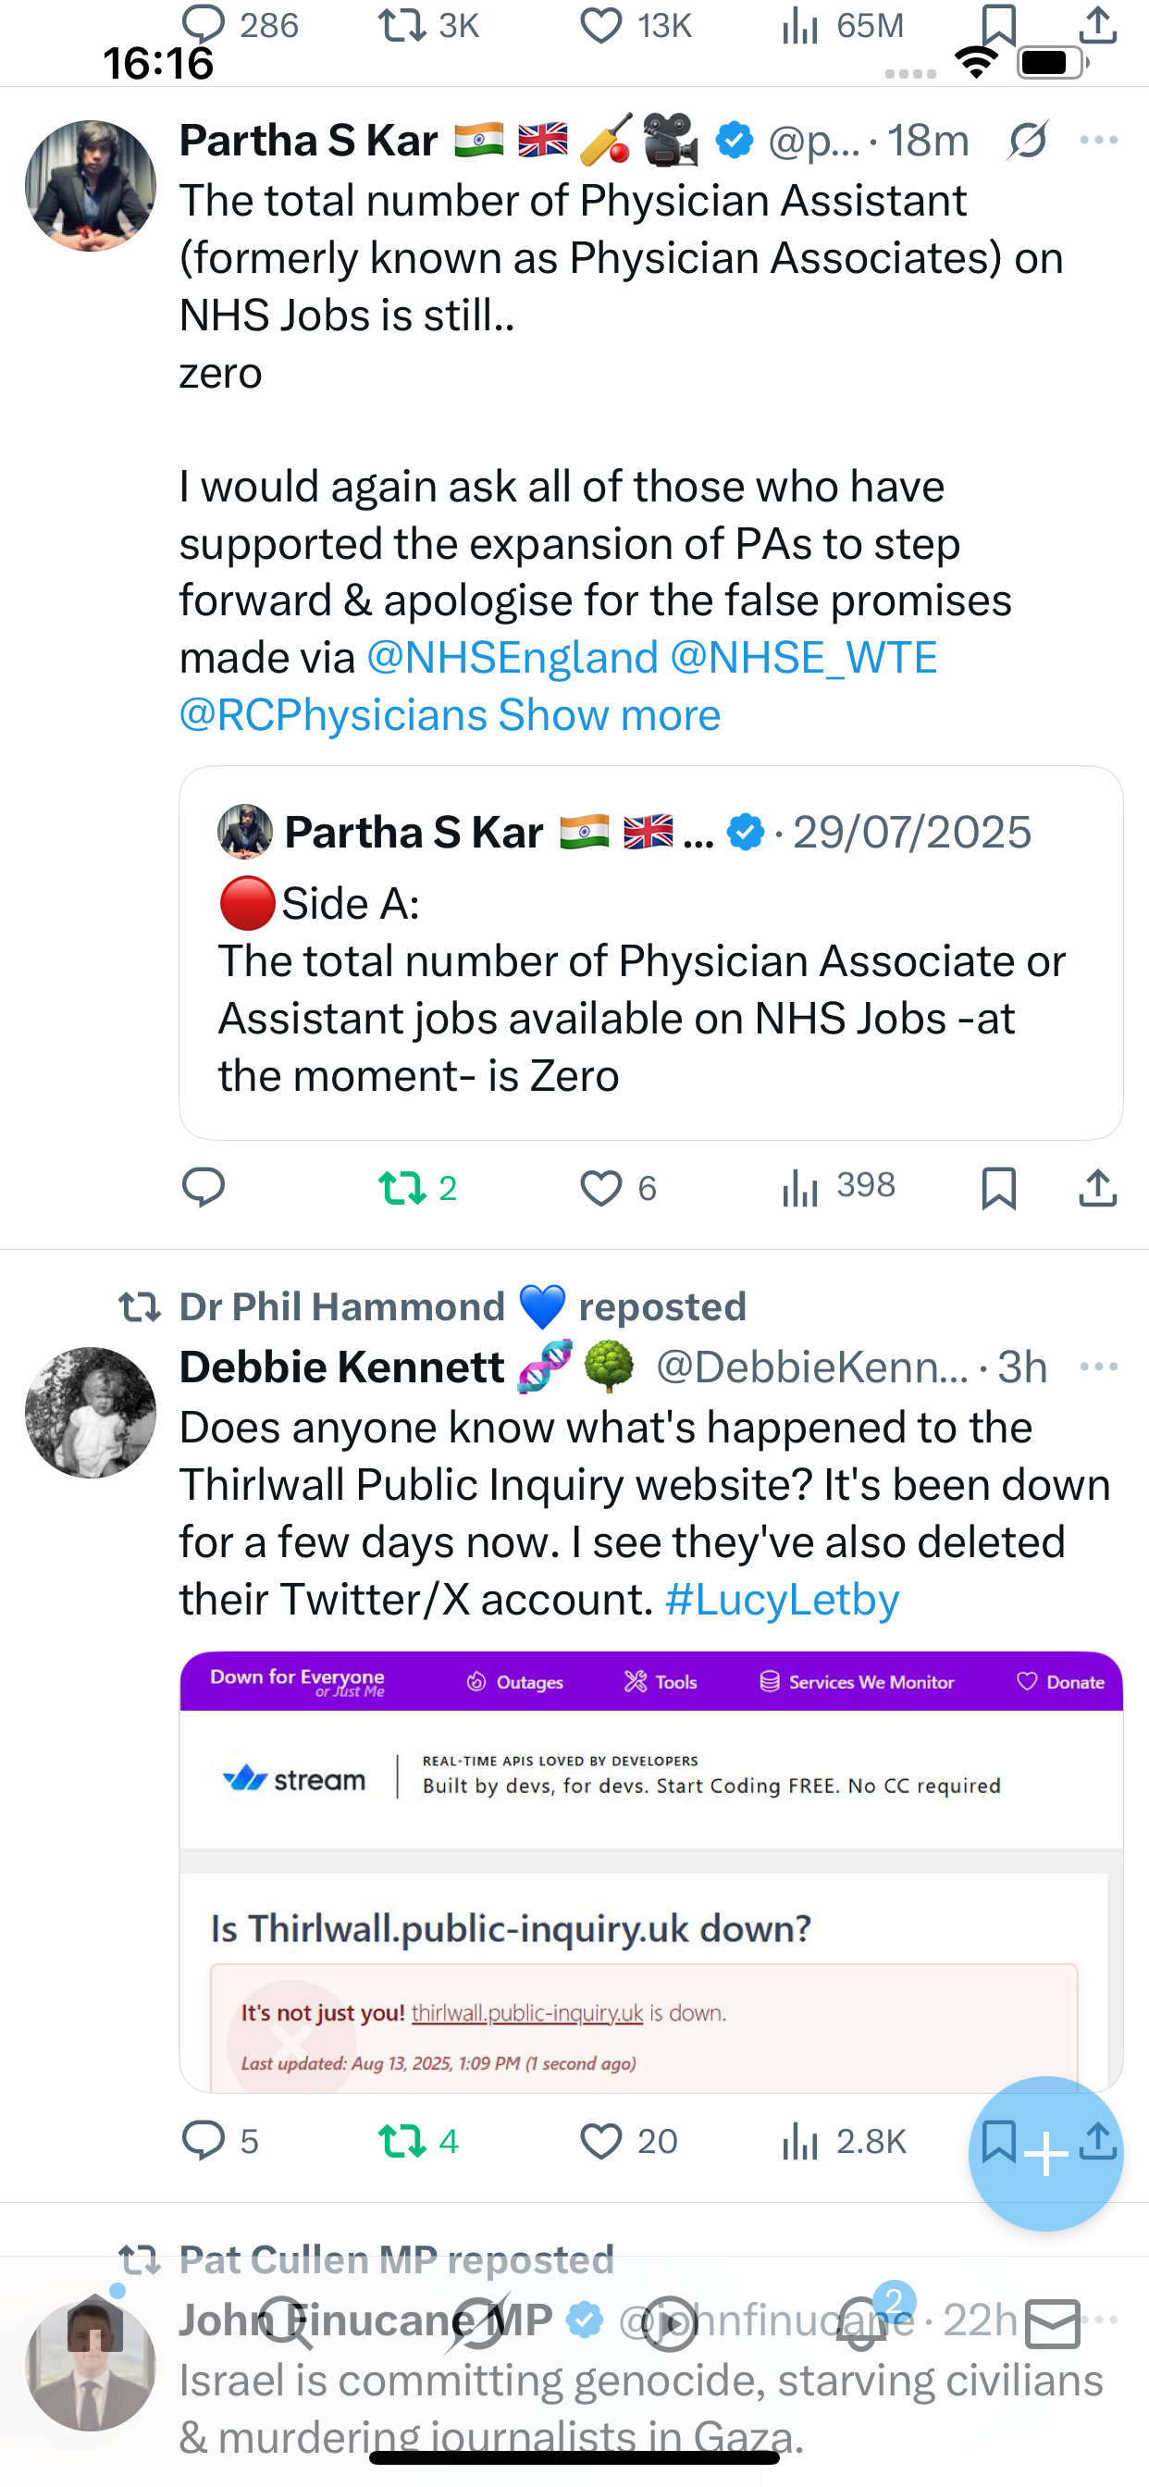
Task: Like Debbie Kennett's tweet
Action: pyautogui.click(x=600, y=2141)
